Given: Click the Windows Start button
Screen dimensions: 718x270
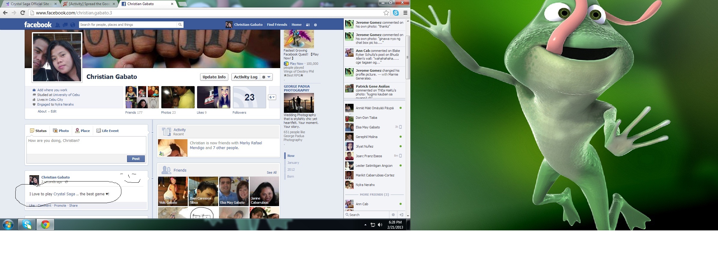Looking at the screenshot, I should coord(8,224).
